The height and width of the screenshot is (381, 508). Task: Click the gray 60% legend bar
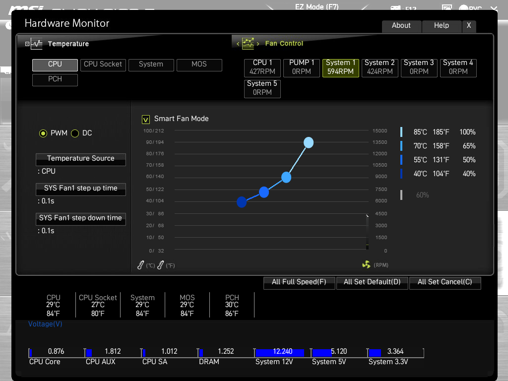(401, 195)
